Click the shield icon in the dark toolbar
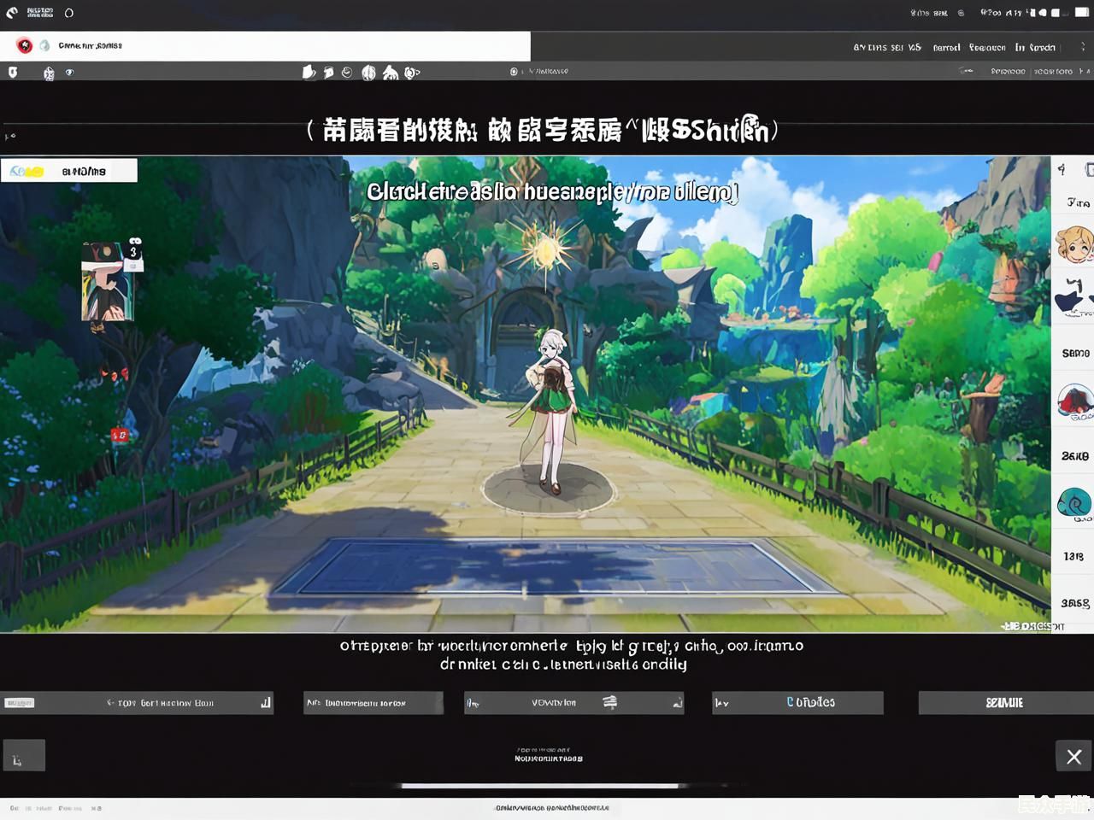Screen dimensions: 1094x820 (x=13, y=73)
